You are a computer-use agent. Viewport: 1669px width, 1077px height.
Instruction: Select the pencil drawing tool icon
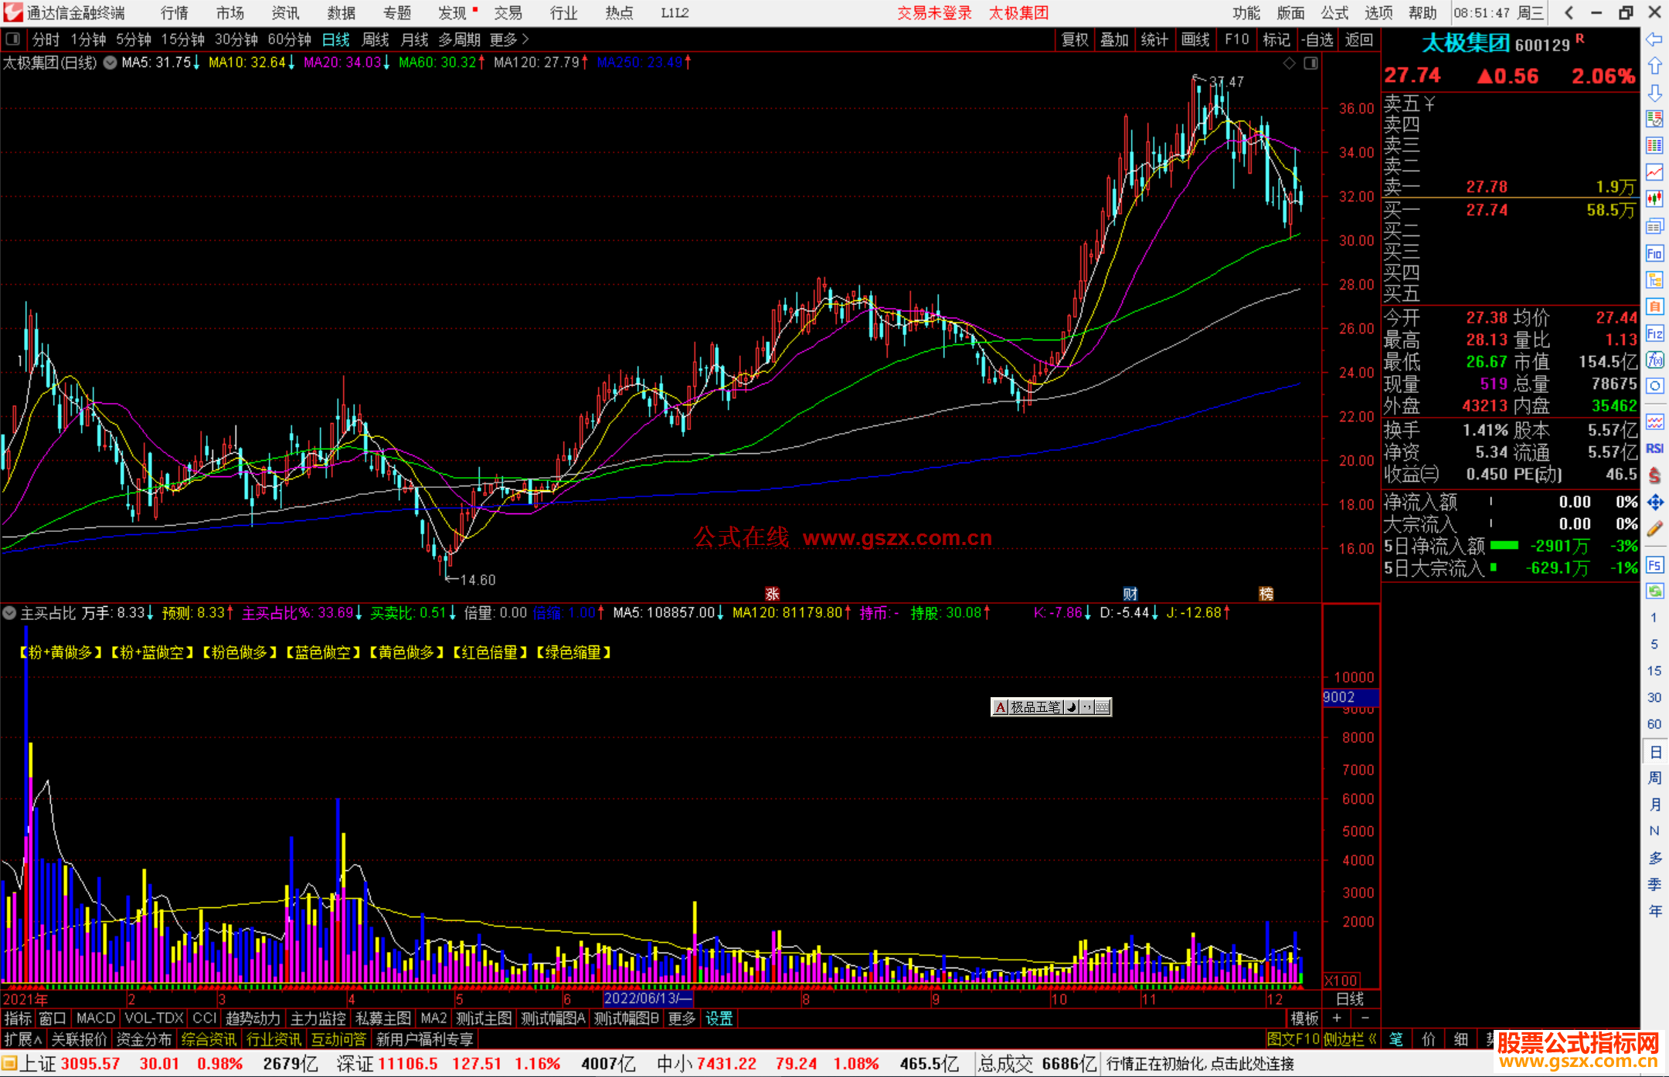[x=1654, y=529]
